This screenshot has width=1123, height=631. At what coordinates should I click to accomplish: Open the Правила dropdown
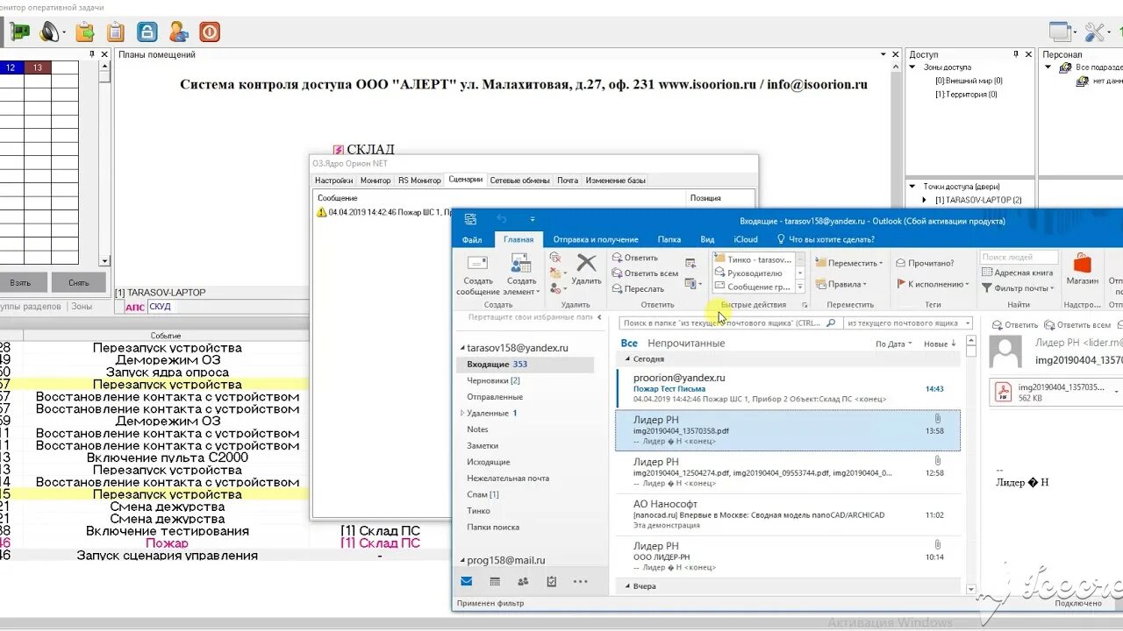click(840, 284)
